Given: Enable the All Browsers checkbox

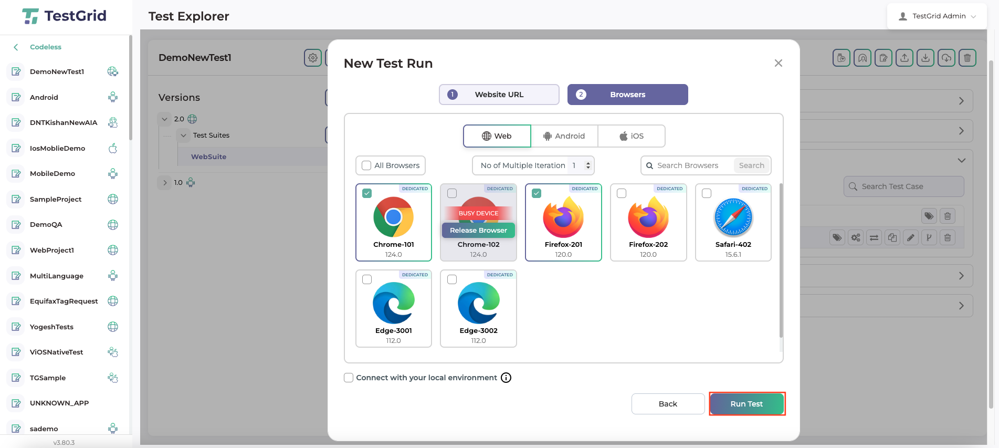Looking at the screenshot, I should click(366, 165).
